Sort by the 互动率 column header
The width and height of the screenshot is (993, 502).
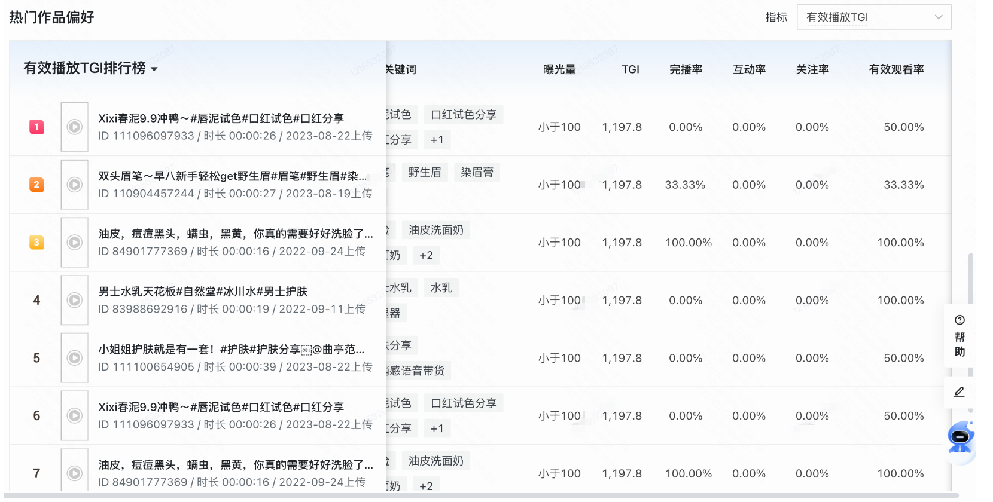749,69
